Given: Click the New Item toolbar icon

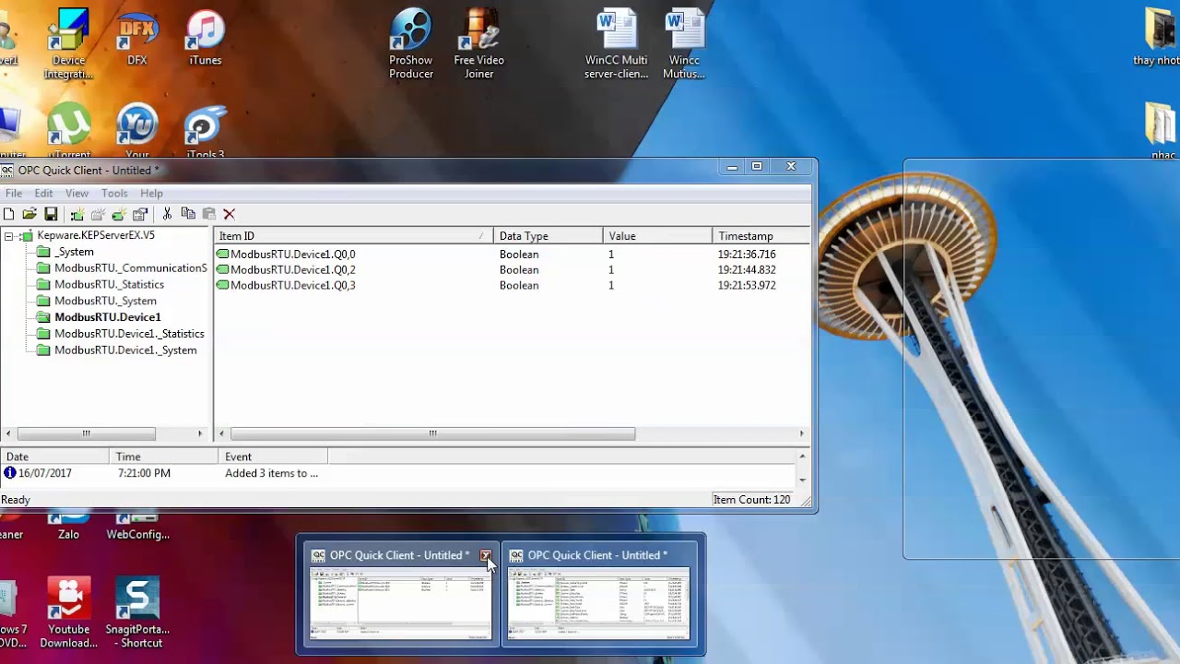Looking at the screenshot, I should (x=119, y=214).
